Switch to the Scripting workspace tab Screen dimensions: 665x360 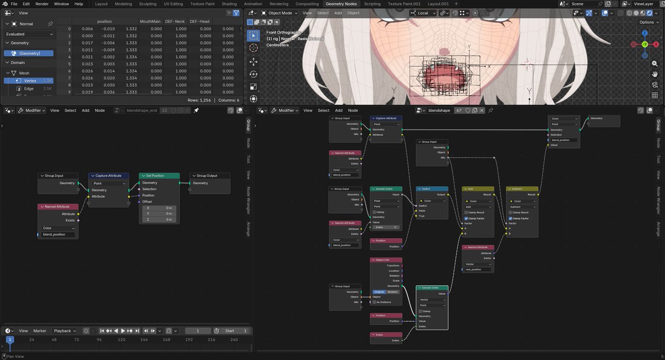[372, 4]
